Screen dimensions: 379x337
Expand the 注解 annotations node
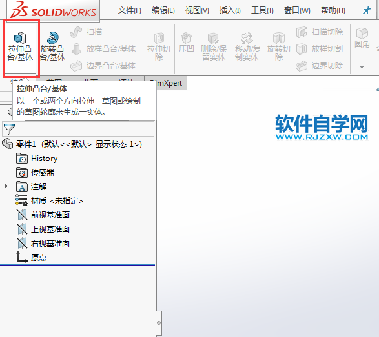coord(6,186)
